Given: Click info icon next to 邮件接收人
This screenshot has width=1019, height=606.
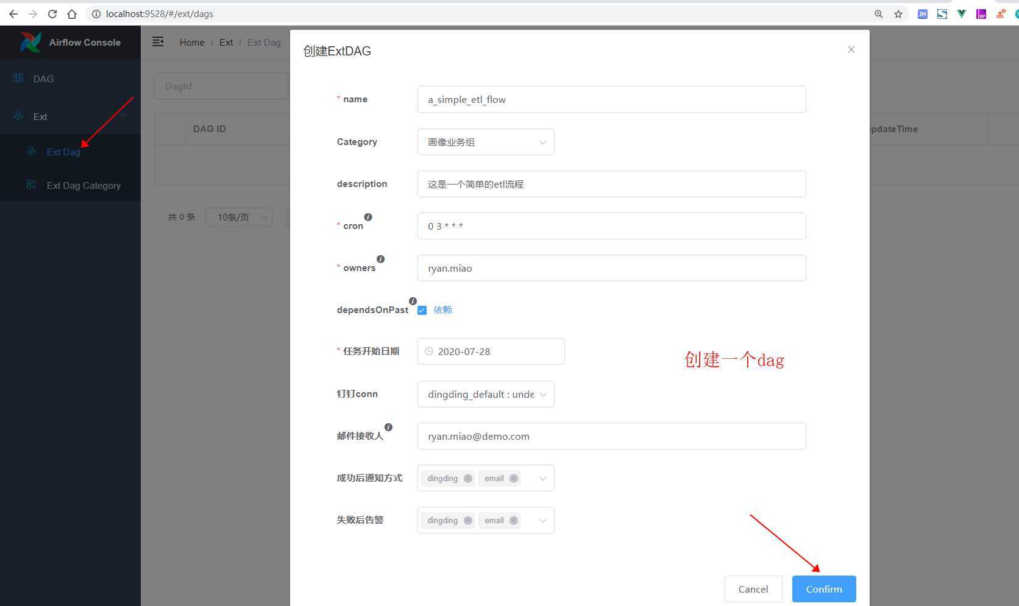Looking at the screenshot, I should pyautogui.click(x=388, y=427).
